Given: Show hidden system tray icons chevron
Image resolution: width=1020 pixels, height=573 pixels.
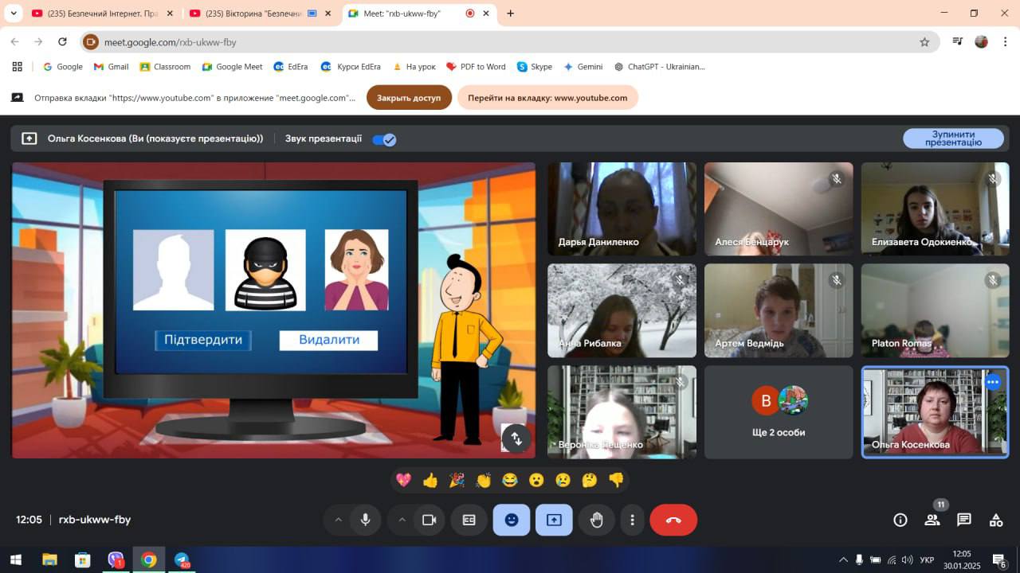Looking at the screenshot, I should [x=843, y=559].
